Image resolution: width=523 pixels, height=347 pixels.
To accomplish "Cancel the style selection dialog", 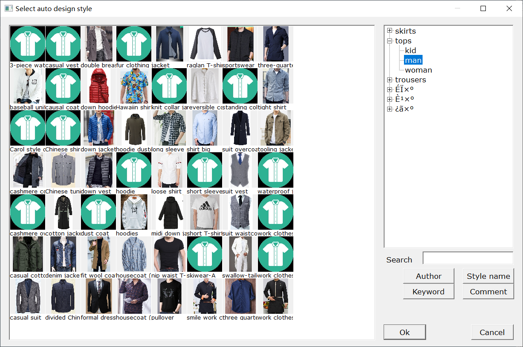I will tap(492, 332).
